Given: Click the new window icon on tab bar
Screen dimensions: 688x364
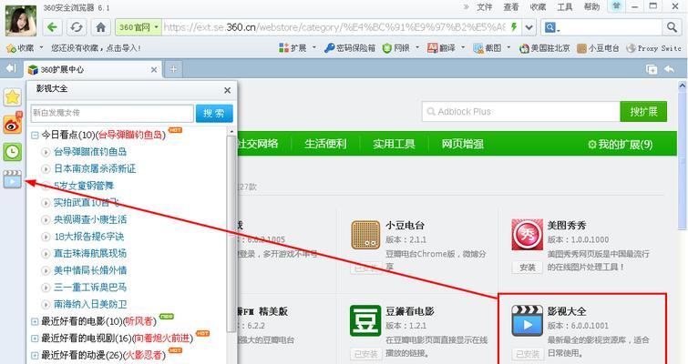Looking at the screenshot, I should point(652,69).
